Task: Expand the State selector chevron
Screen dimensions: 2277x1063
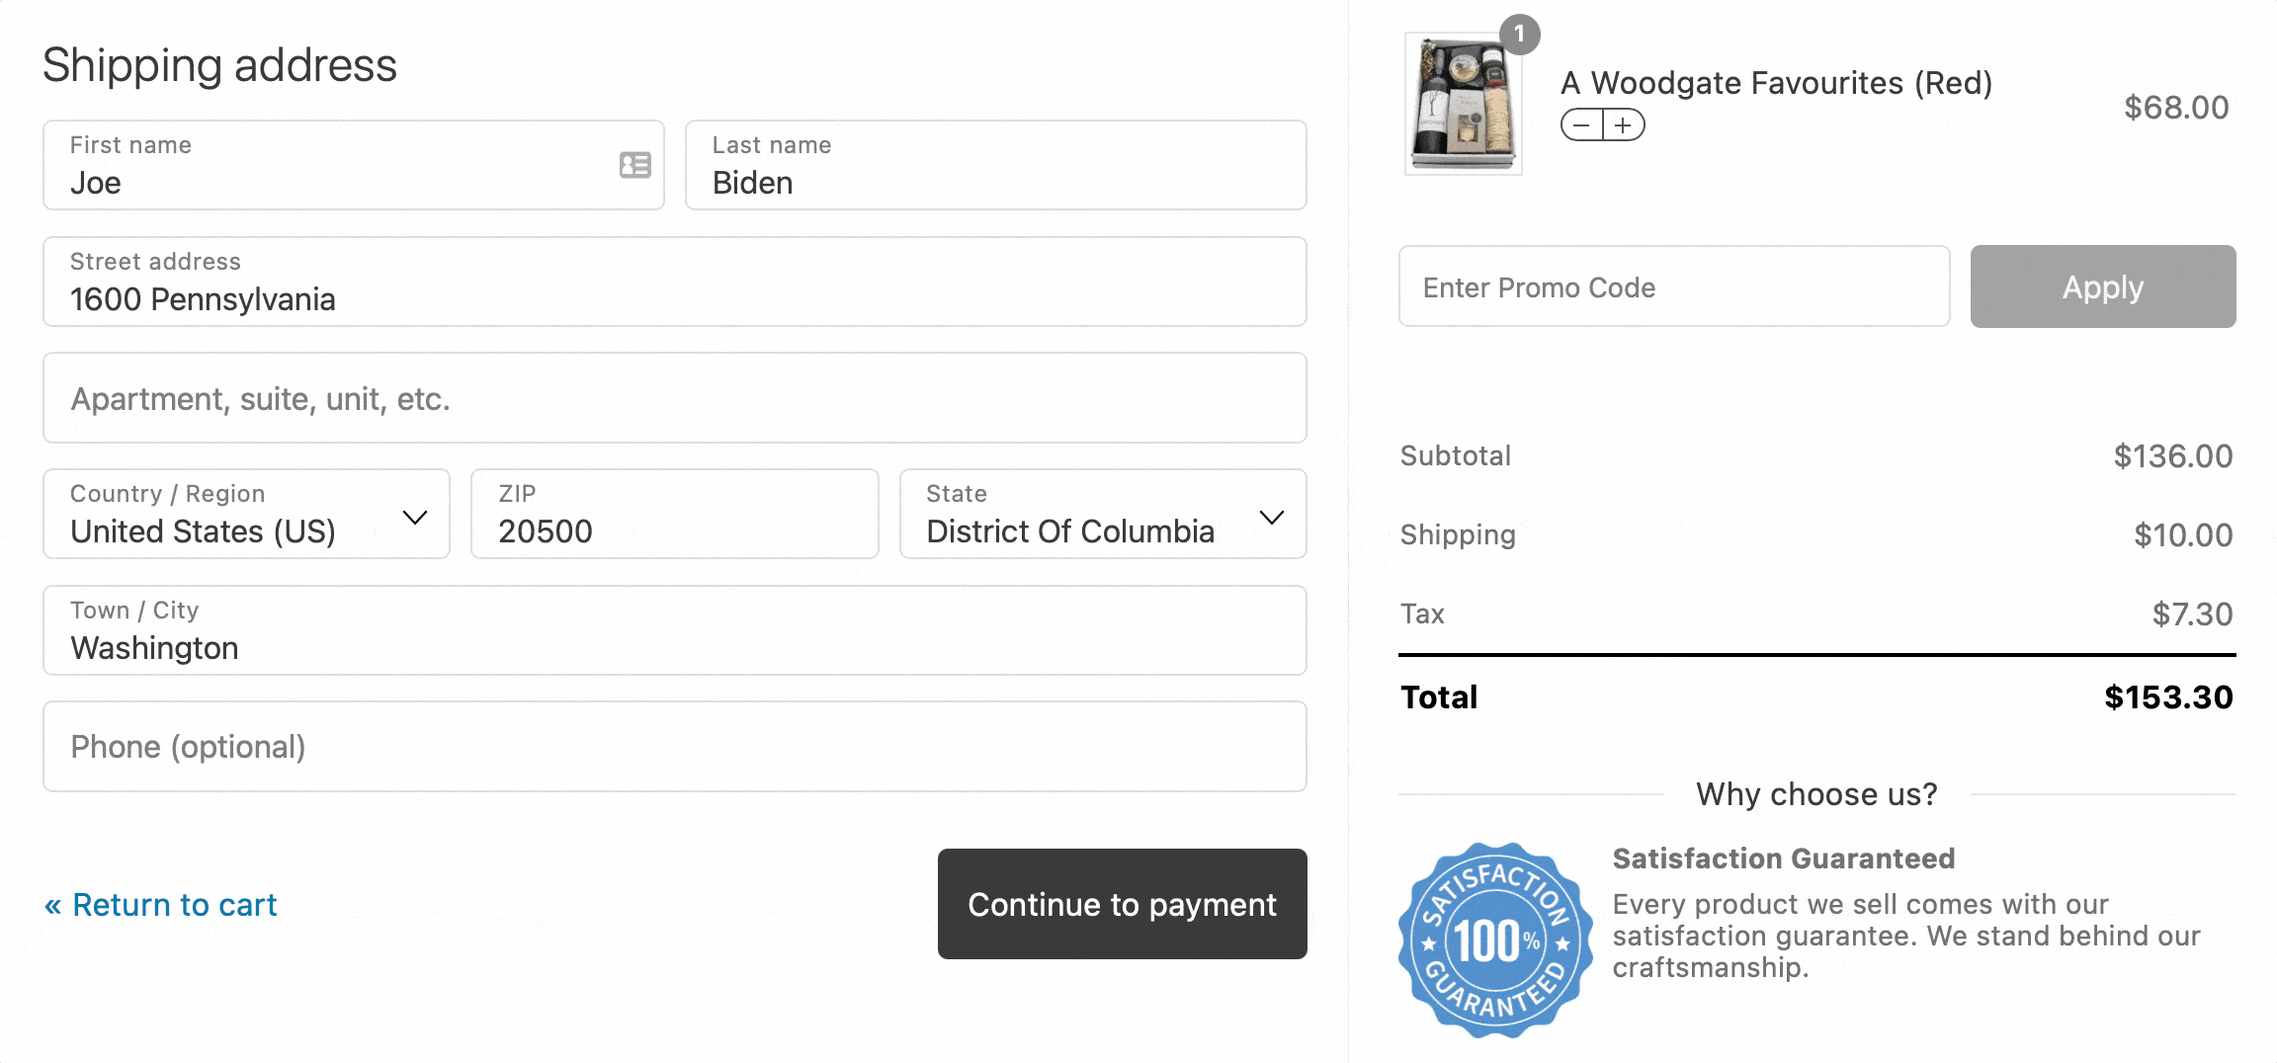Action: coord(1273,515)
